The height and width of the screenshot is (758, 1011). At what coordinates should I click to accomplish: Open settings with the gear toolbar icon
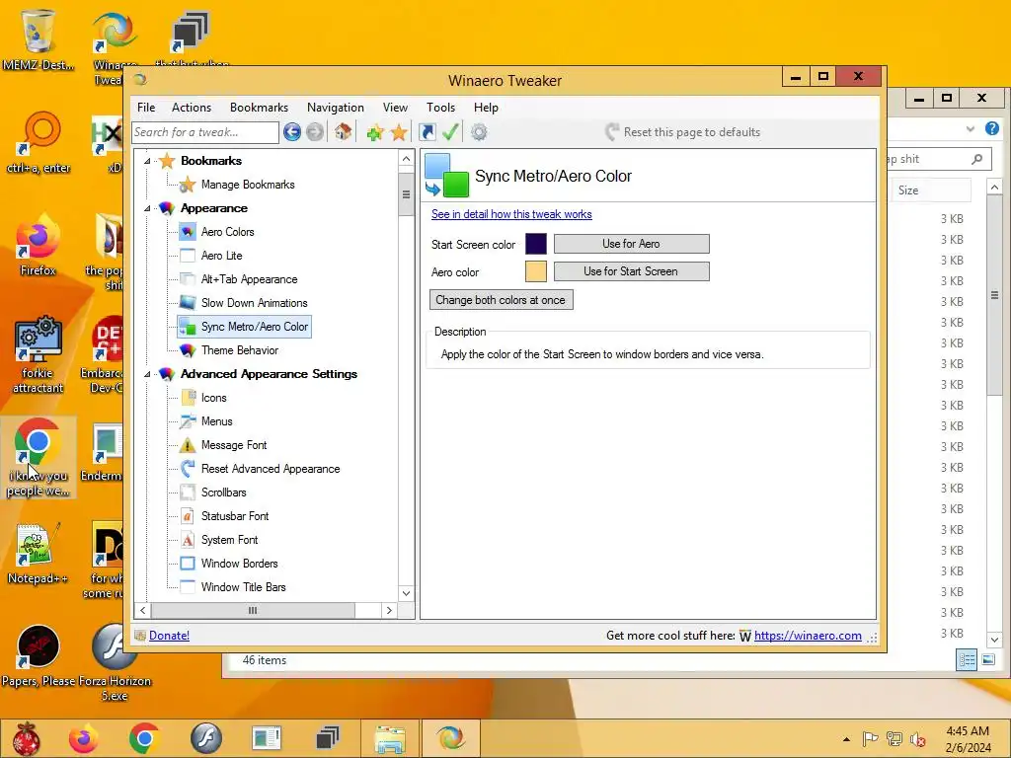tap(479, 132)
